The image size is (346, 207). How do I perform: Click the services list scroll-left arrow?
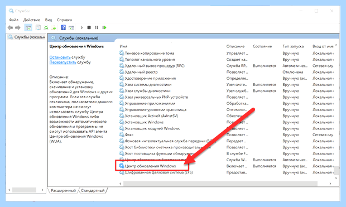[120, 184]
